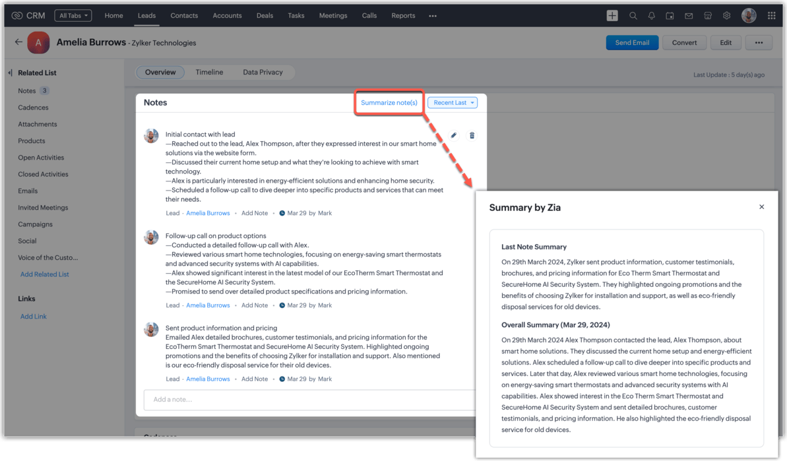Open the calendar icon in top bar
Image resolution: width=787 pixels, height=461 pixels.
tap(670, 16)
